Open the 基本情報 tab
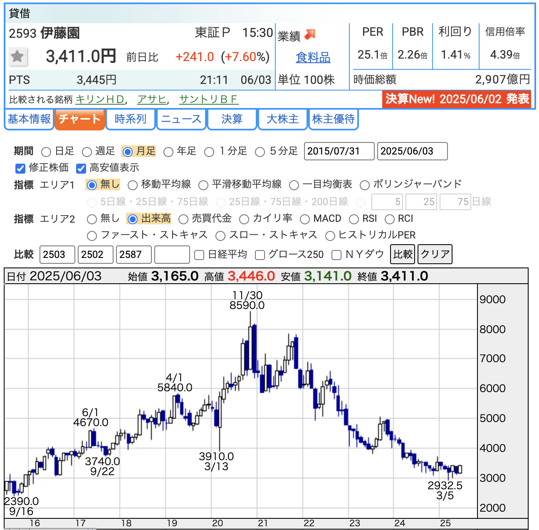The image size is (539, 530). [29, 120]
